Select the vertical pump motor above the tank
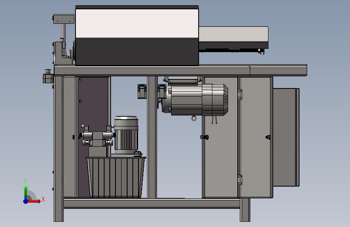This screenshot has height=227, width=350. click(x=126, y=135)
